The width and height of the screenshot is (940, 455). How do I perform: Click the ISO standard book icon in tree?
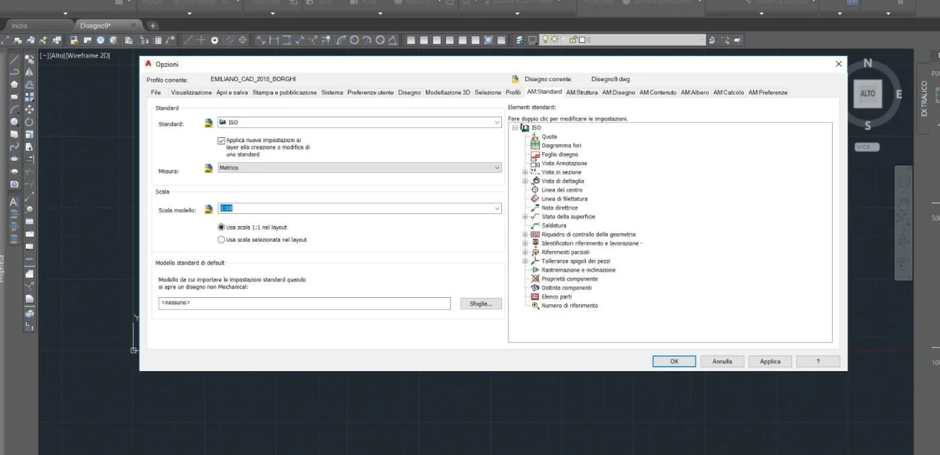(x=525, y=128)
